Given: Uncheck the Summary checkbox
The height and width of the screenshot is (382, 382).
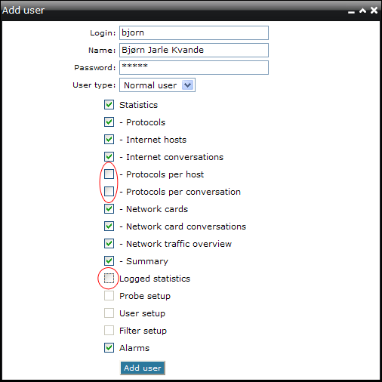Looking at the screenshot, I should (x=109, y=261).
